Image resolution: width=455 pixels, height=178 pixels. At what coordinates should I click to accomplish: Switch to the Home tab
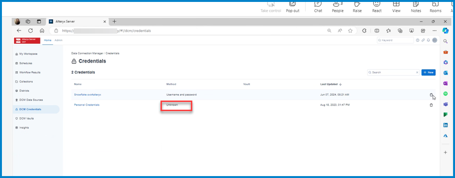pos(48,40)
